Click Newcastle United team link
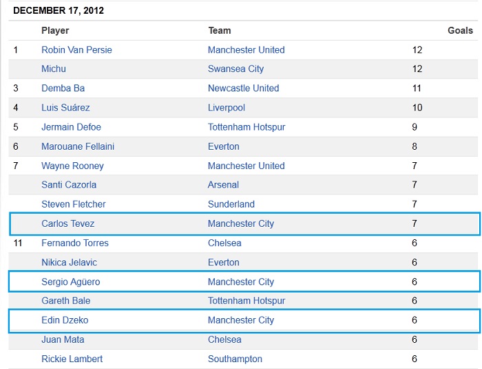This screenshot has width=482, height=369. click(x=244, y=88)
